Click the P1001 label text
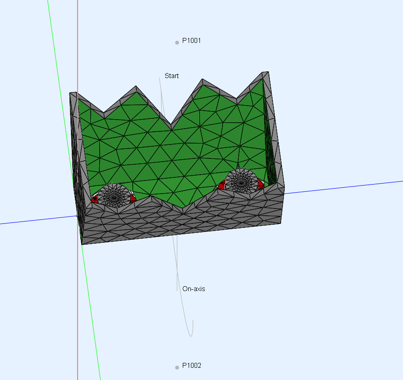 191,41
